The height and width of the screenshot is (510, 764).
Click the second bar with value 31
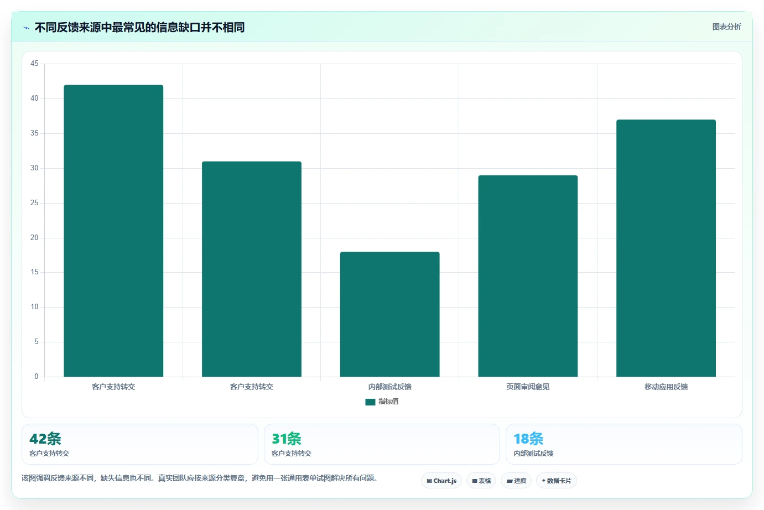[252, 269]
